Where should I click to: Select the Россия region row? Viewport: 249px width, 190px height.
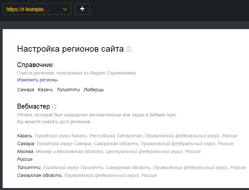(25, 159)
